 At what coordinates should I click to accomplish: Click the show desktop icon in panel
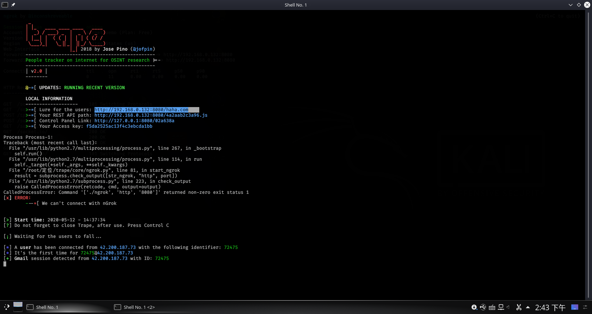point(575,307)
